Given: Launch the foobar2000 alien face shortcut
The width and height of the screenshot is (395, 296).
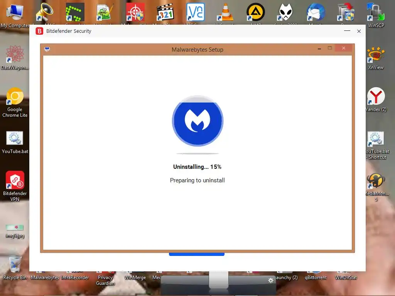Looking at the screenshot, I should (x=286, y=12).
